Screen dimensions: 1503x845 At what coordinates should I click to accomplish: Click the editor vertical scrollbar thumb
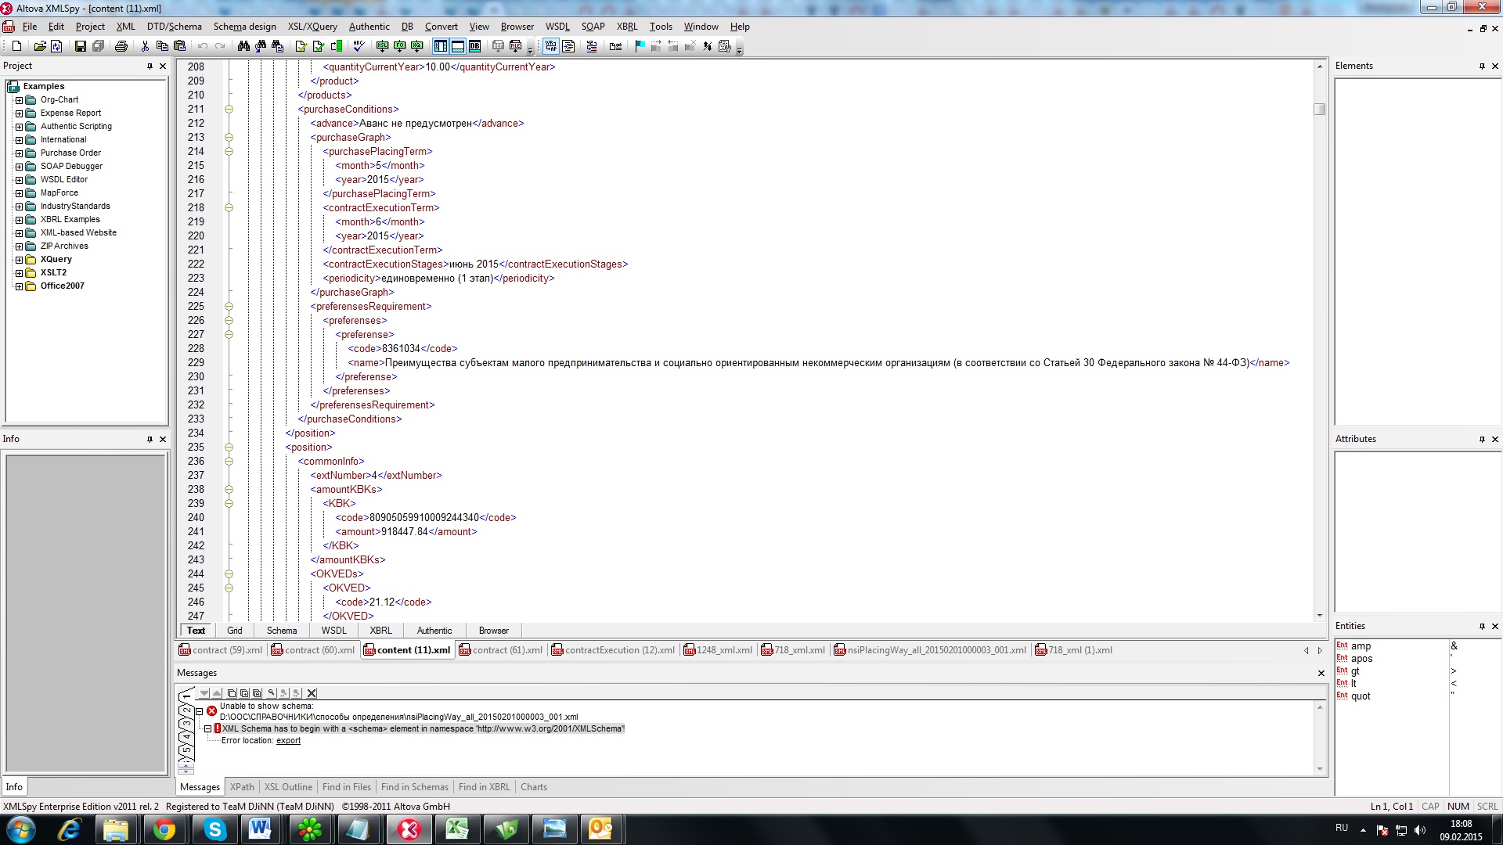point(1319,109)
